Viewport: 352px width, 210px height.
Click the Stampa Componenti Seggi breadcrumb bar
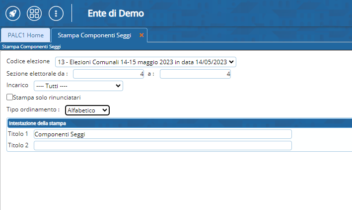coord(31,46)
